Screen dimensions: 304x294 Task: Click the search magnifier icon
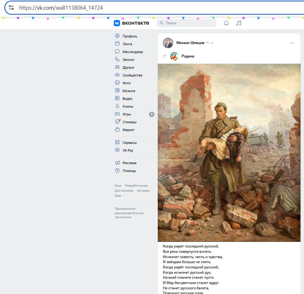162,23
